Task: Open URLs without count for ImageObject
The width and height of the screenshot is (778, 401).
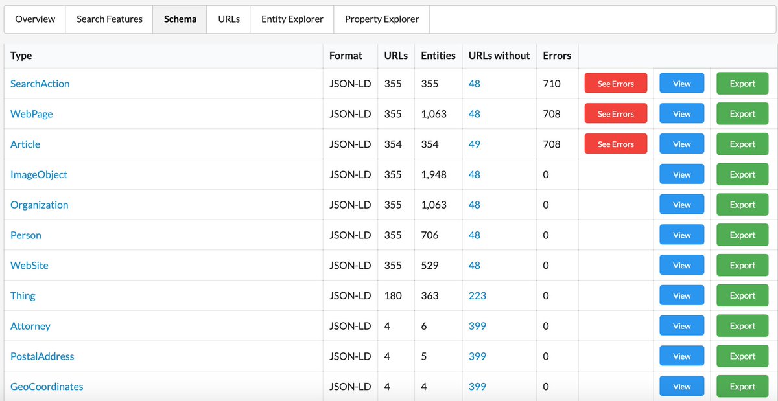Action: (475, 175)
